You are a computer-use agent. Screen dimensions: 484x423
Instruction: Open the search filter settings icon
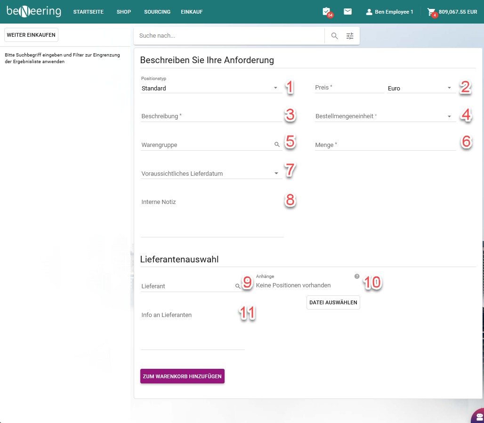pyautogui.click(x=350, y=36)
